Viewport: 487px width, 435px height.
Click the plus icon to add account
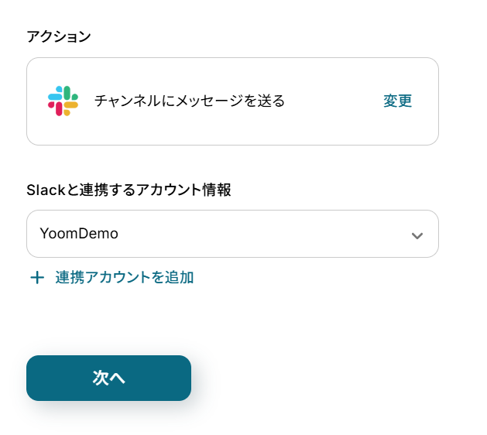[x=36, y=278]
